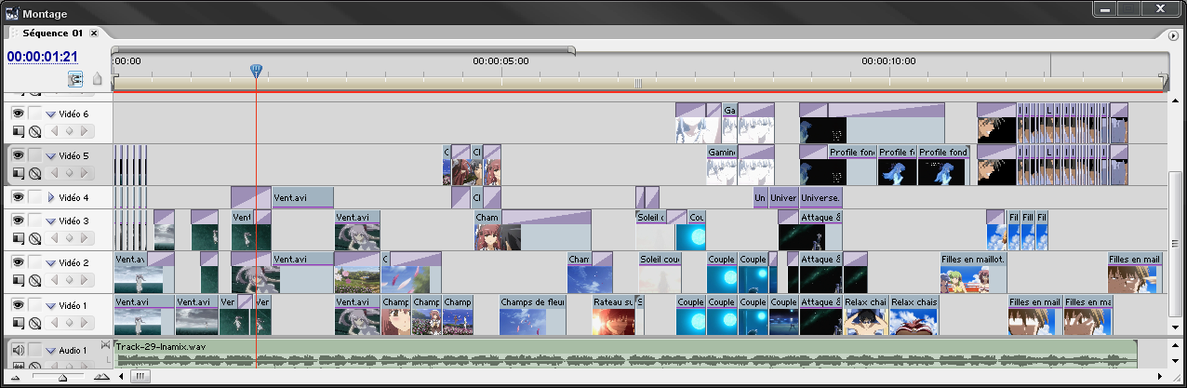Set display style for Vidéo 1
The height and width of the screenshot is (388, 1187).
pyautogui.click(x=18, y=323)
